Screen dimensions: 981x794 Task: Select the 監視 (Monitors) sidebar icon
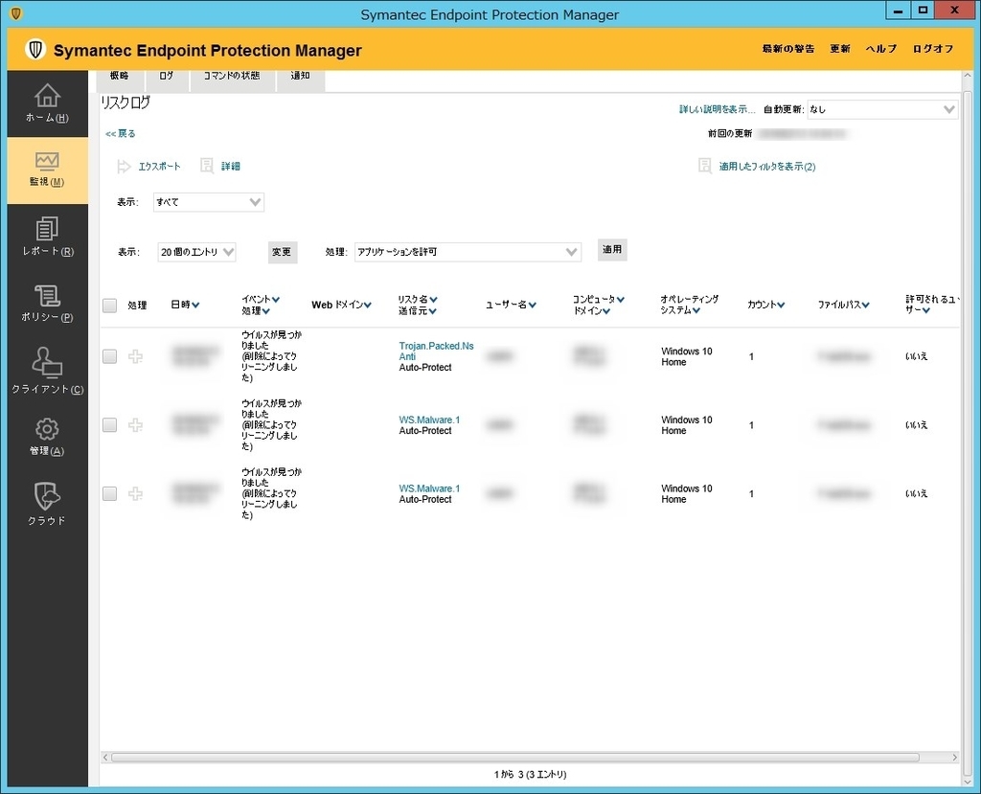[47, 170]
